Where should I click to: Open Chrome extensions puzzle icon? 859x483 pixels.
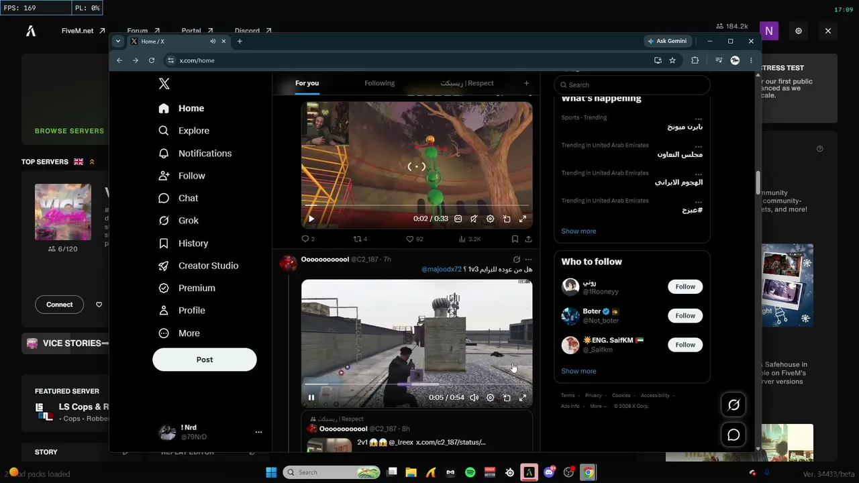tap(695, 60)
